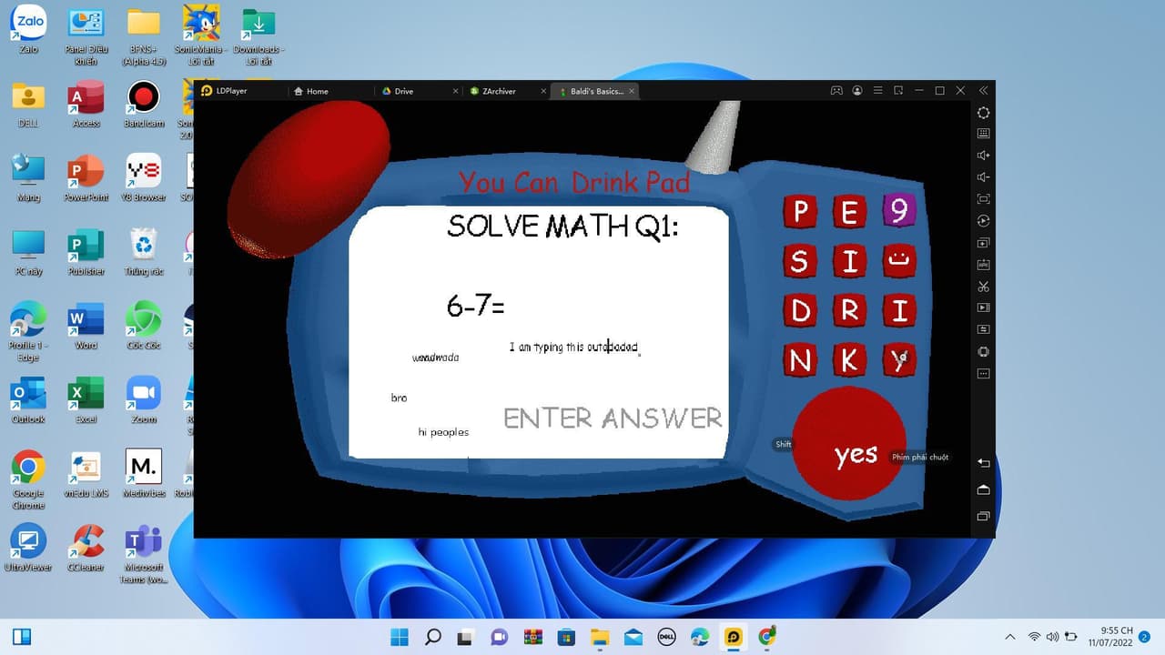Screen dimensions: 1165x655
Task: Close the ZArchiver tab
Action: (x=543, y=91)
